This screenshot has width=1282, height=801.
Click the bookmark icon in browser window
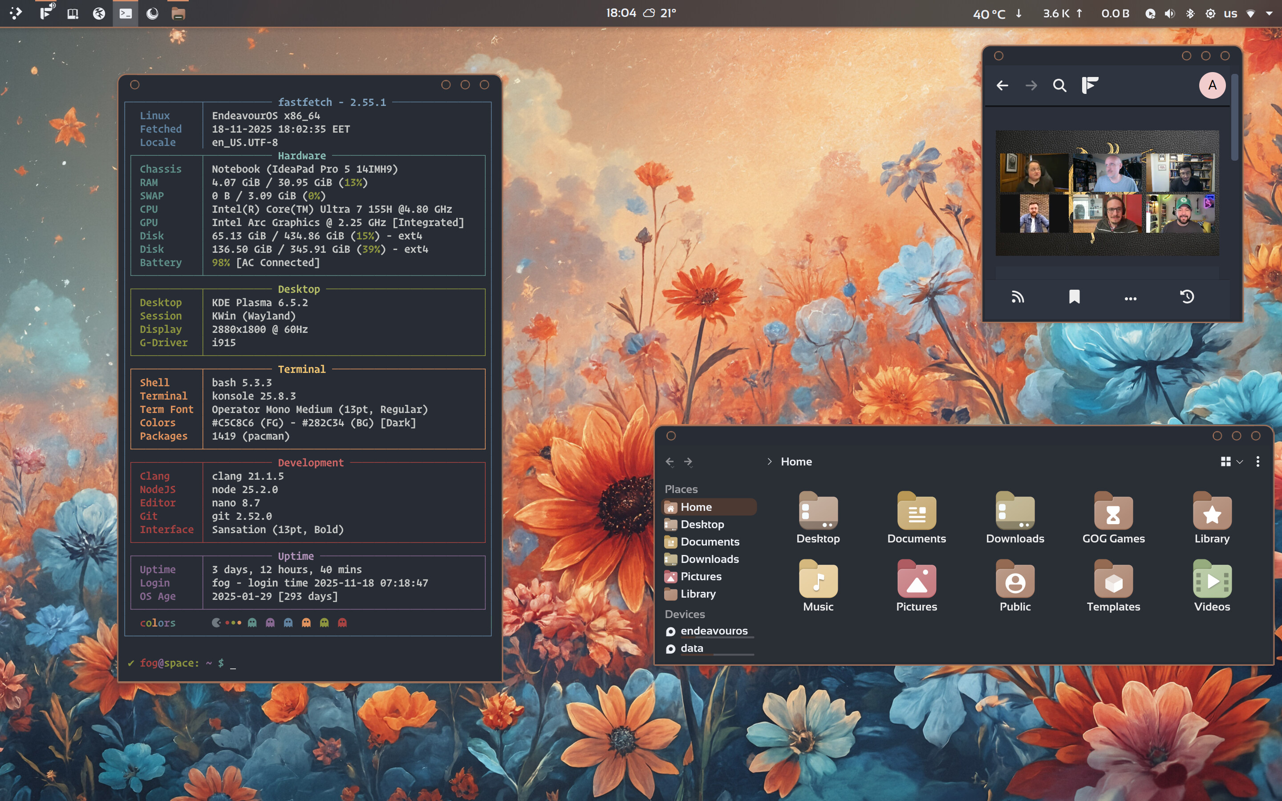pos(1074,297)
